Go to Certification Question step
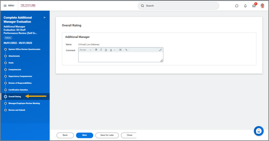Viewport: 269px width, 141px height. 18,90
